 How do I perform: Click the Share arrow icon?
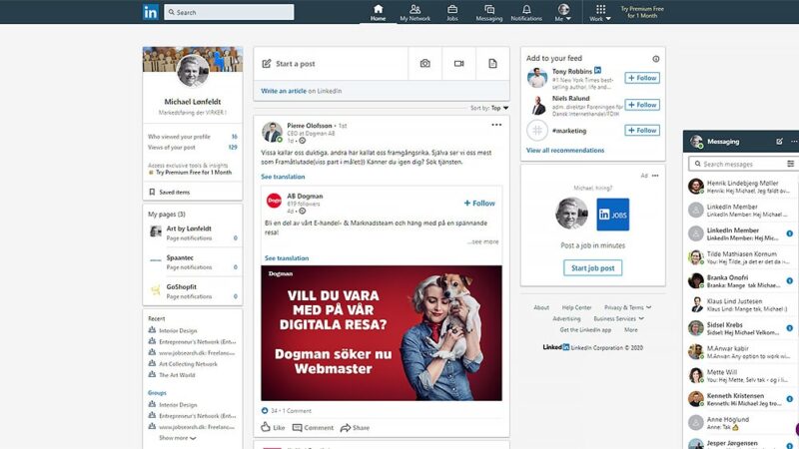346,428
